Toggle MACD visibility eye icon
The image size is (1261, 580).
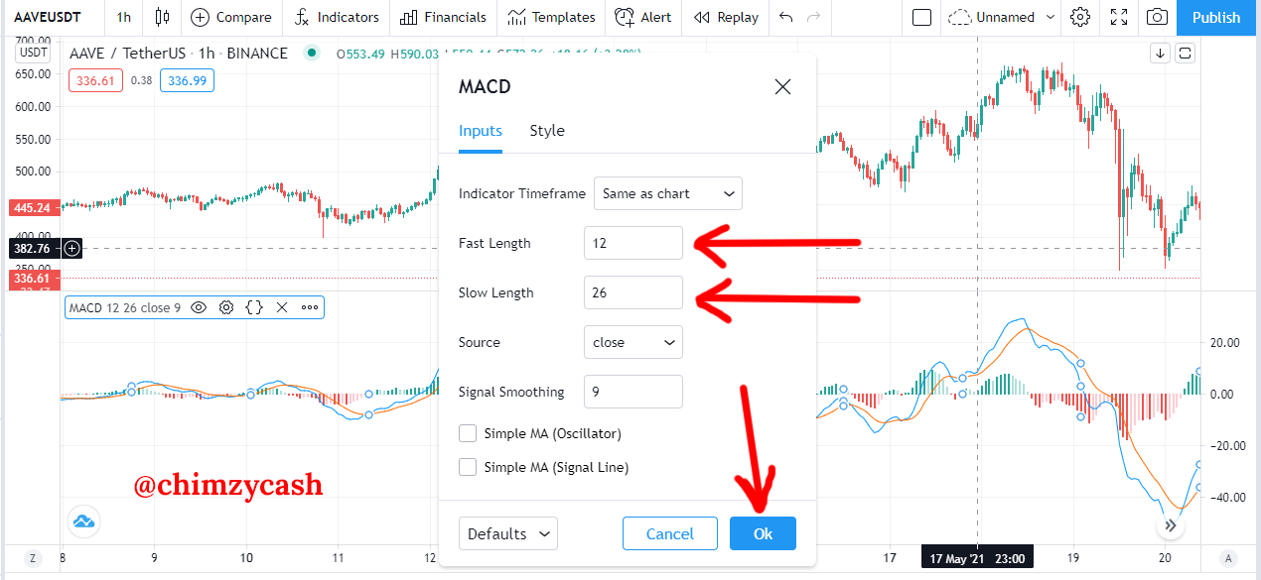tap(199, 307)
